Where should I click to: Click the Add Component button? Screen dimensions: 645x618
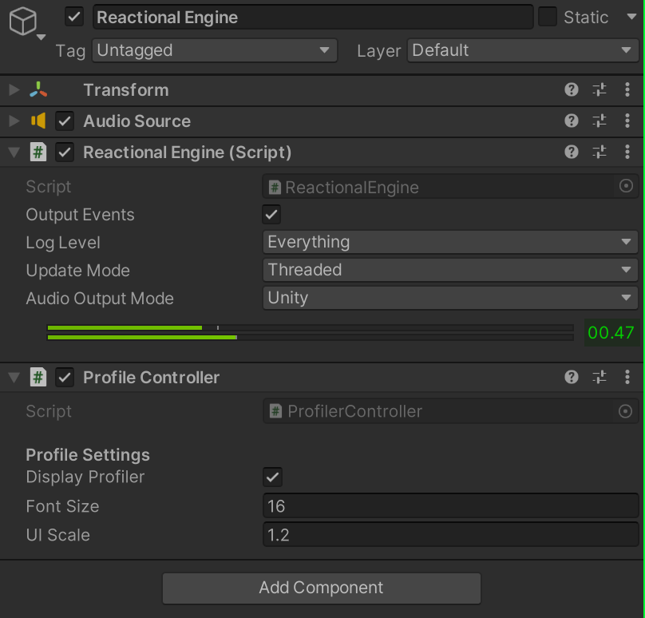pos(322,588)
